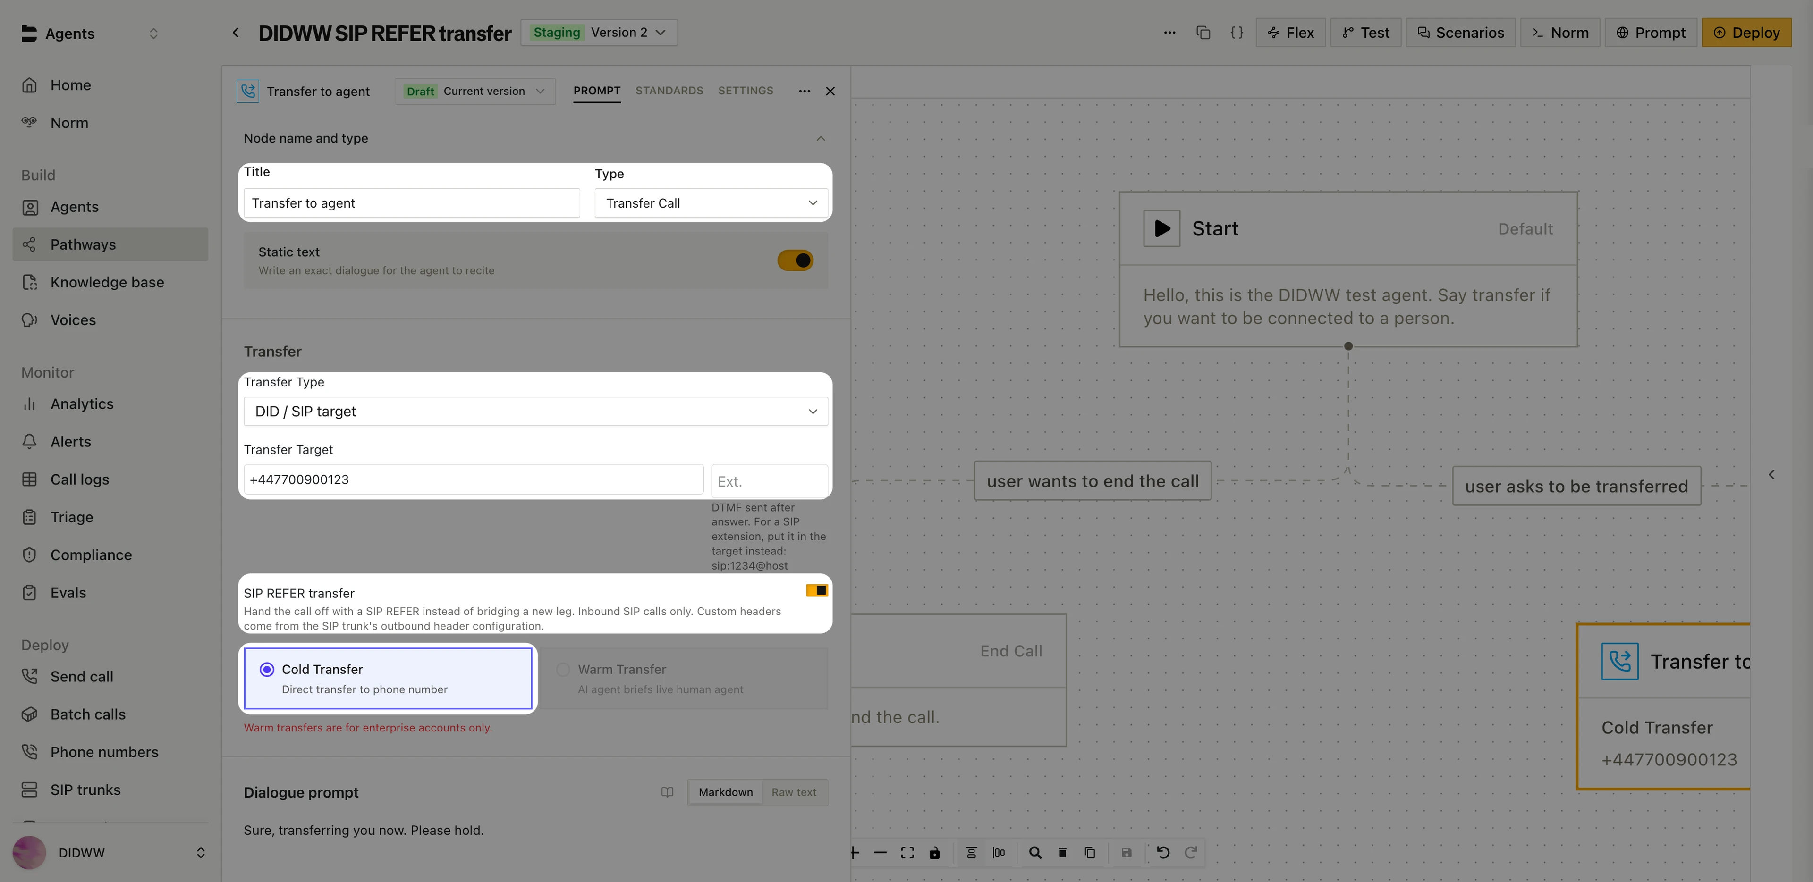Open the Staging Version 2 dropdown

599,33
